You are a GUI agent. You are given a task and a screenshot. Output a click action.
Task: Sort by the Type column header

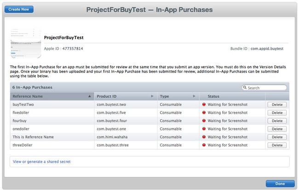coord(178,96)
